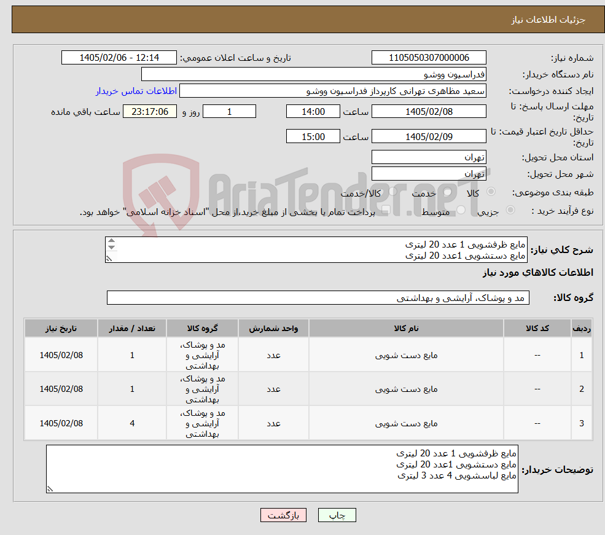605x535 pixels.
Task: Click the نام کالا column header
Action: [406, 328]
